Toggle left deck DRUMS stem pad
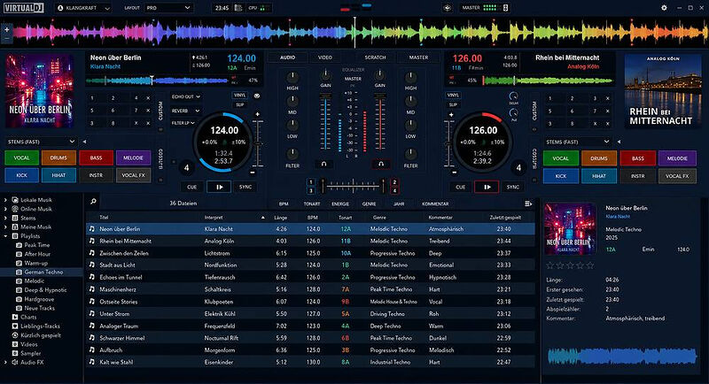This screenshot has width=709, height=384. [58, 157]
